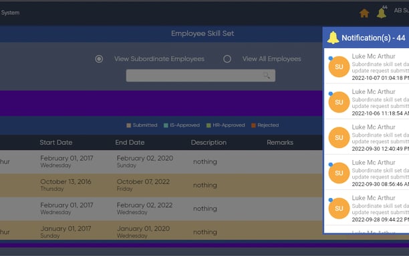Open SU avatar for 2022-10-07 notification

click(x=339, y=67)
